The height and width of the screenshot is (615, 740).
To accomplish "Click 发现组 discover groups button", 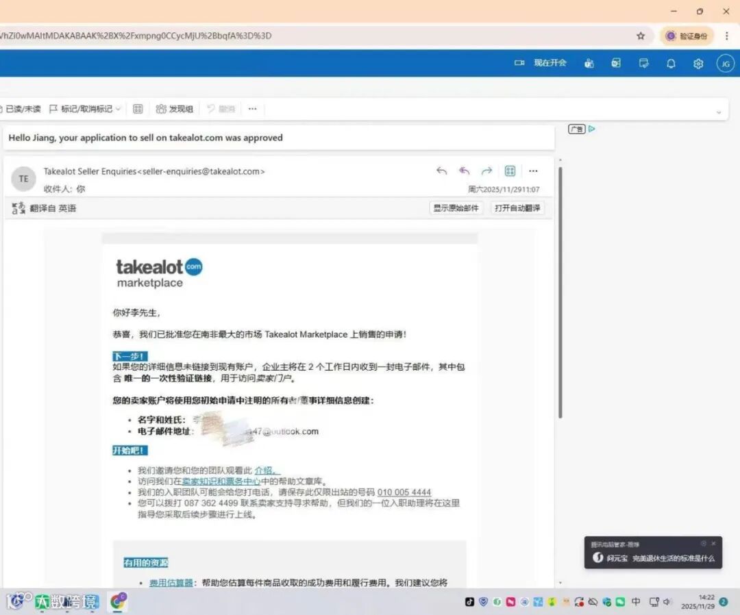I will coord(174,109).
